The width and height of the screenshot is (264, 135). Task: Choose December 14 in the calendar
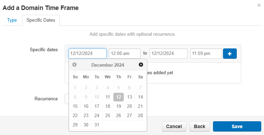click(140, 97)
